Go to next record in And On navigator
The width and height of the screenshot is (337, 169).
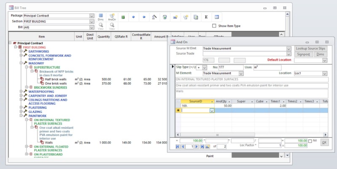[x=196, y=147]
